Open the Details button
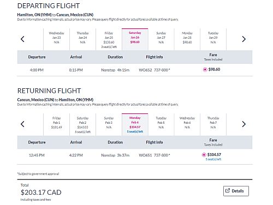 click(x=236, y=191)
